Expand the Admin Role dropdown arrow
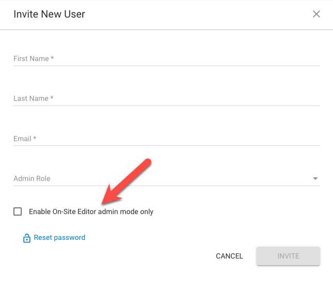 [x=315, y=179]
